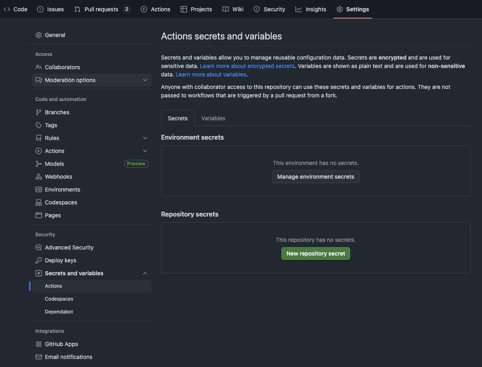The image size is (482, 367).
Task: Expand the Moderation options chevron
Action: click(145, 80)
